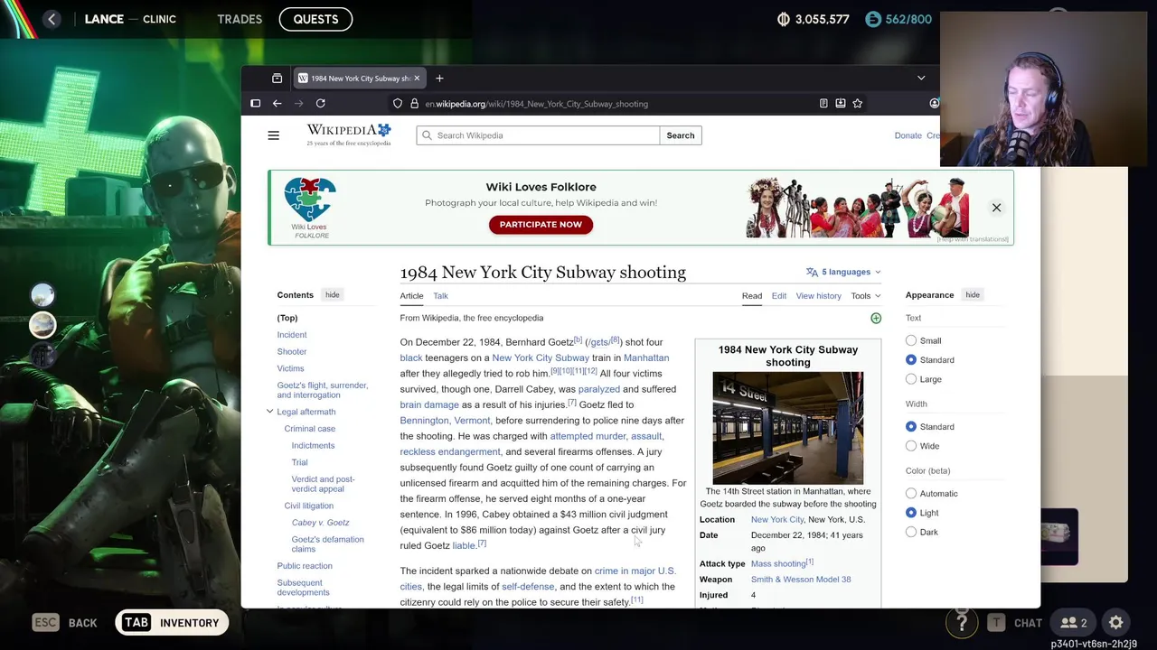Open the game help question mark
This screenshot has height=650, width=1157.
pyautogui.click(x=962, y=623)
